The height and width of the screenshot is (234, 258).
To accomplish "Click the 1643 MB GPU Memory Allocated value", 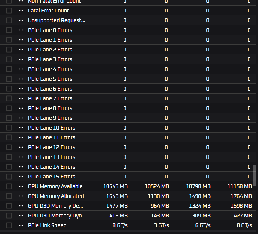I will point(117,196).
